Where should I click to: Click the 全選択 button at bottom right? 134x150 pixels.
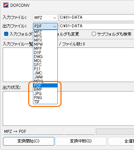[121, 141]
